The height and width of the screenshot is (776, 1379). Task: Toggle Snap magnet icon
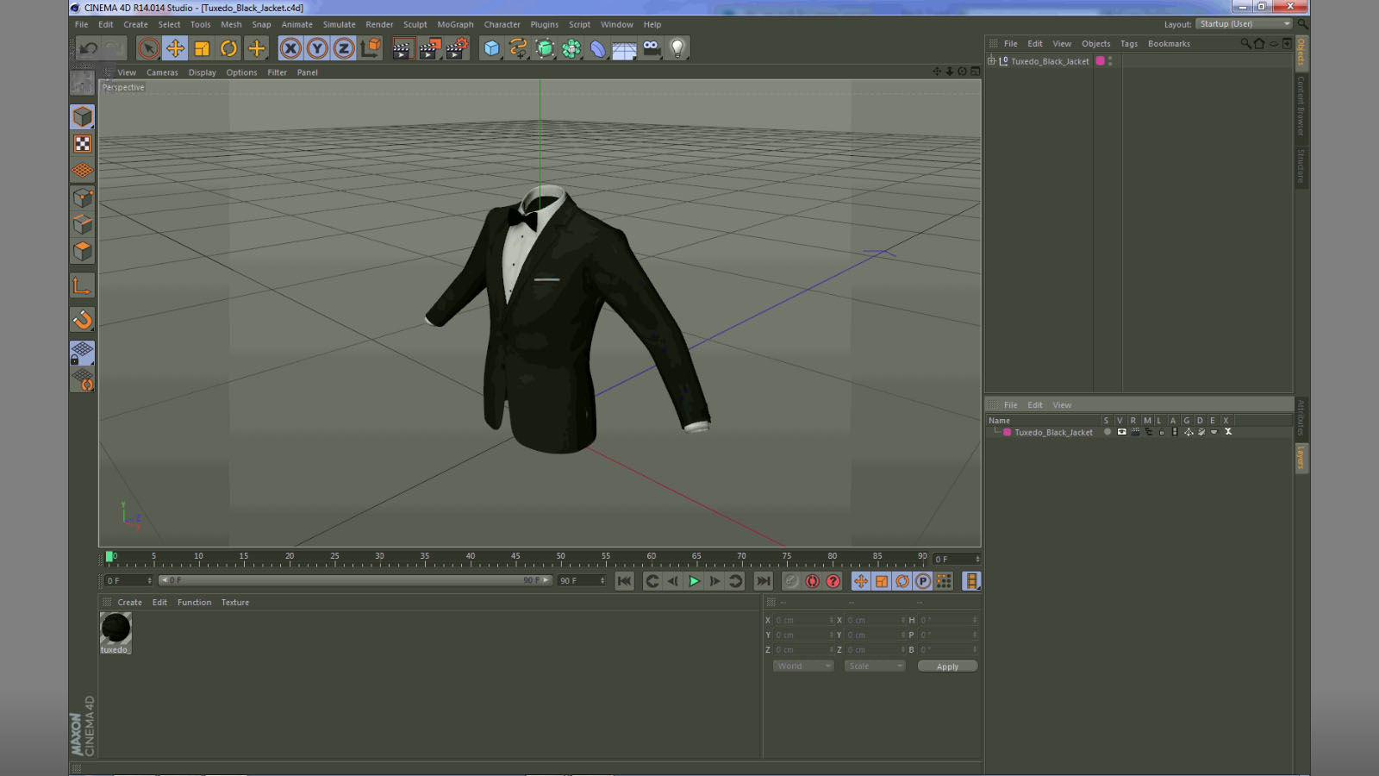coord(83,320)
